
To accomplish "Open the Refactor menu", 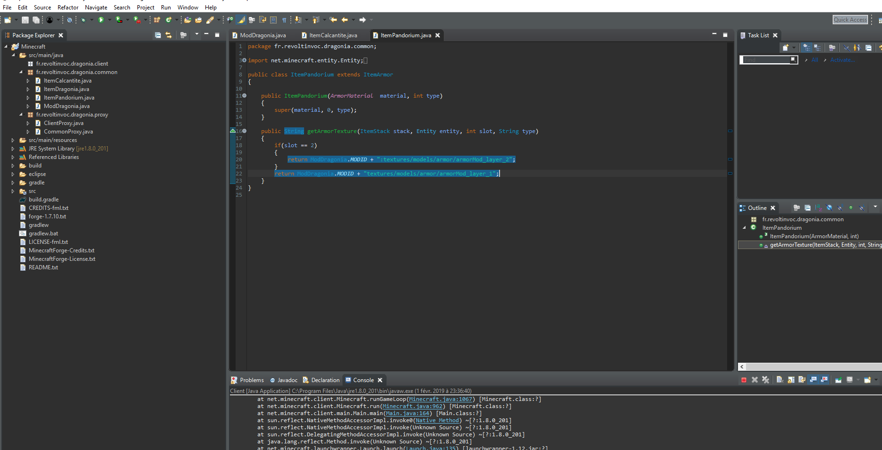I will 68,8.
